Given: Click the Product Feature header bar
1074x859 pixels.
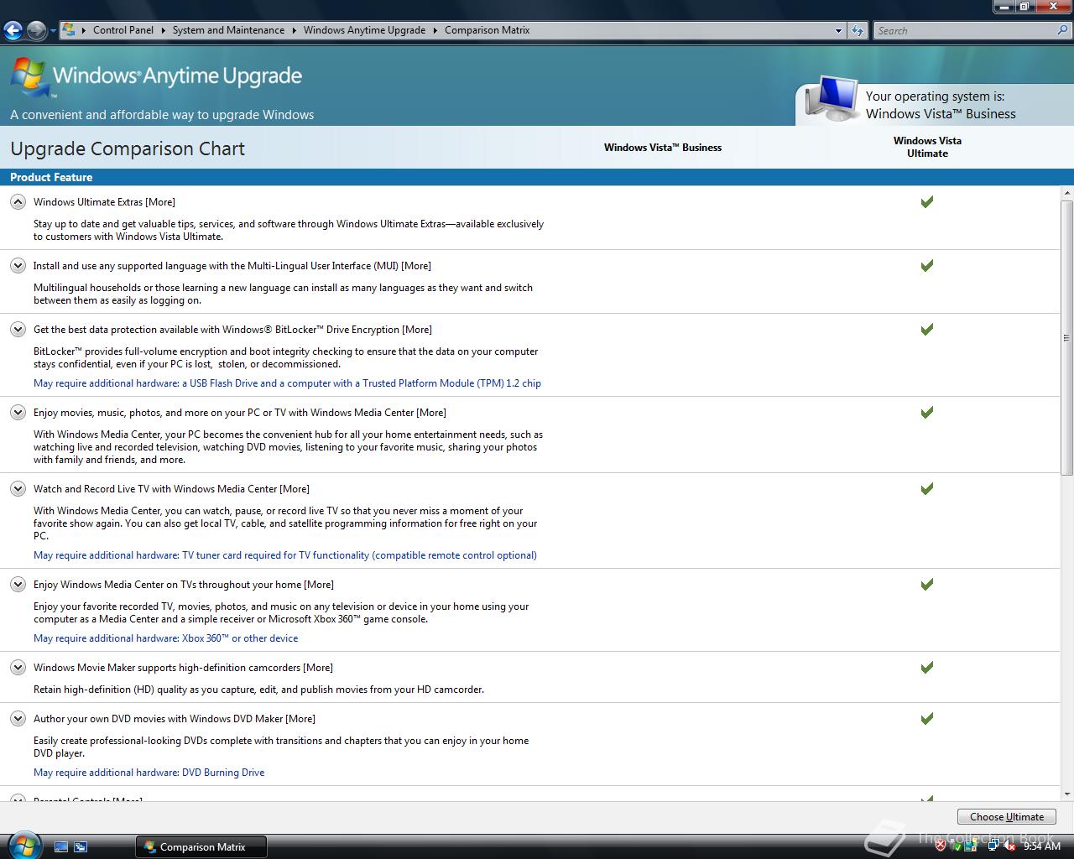Looking at the screenshot, I should 537,177.
